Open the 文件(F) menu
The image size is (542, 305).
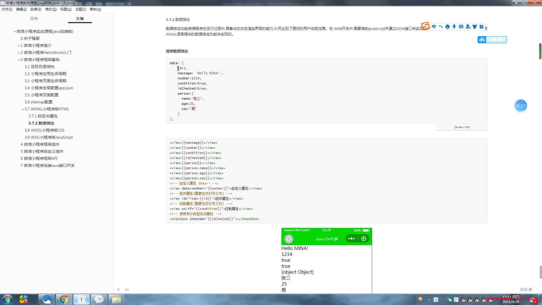[x=7, y=9]
